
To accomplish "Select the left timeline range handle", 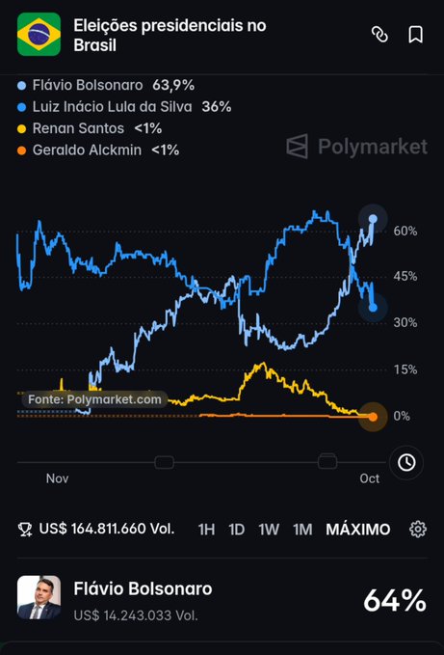I will (165, 462).
